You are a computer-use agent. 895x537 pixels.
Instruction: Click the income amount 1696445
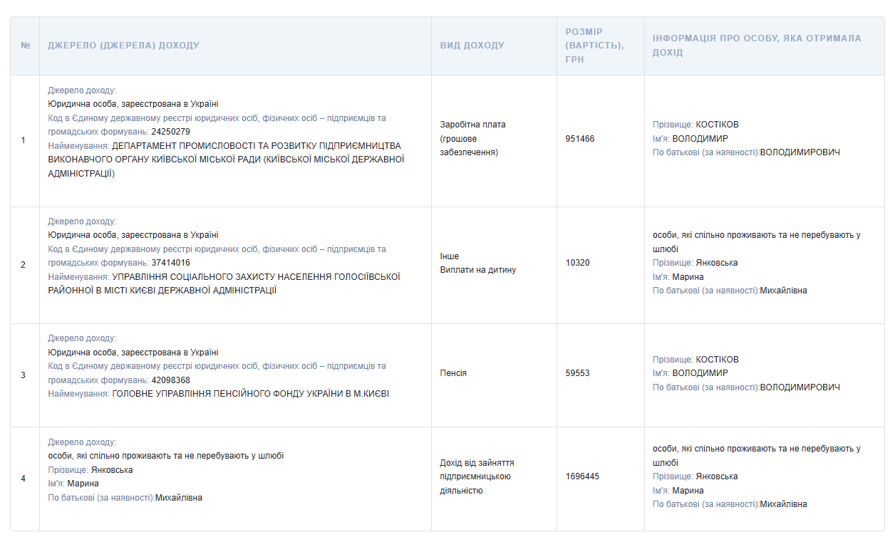tap(582, 476)
